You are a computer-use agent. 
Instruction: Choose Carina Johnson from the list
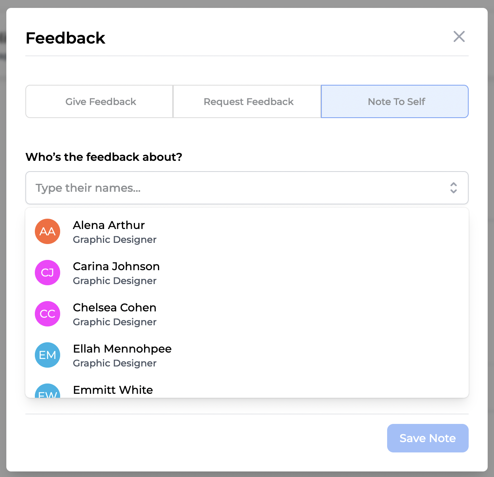[x=116, y=266]
